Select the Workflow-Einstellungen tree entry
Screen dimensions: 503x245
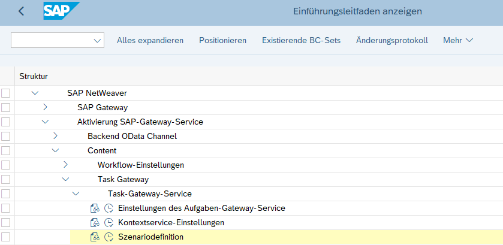(x=140, y=165)
